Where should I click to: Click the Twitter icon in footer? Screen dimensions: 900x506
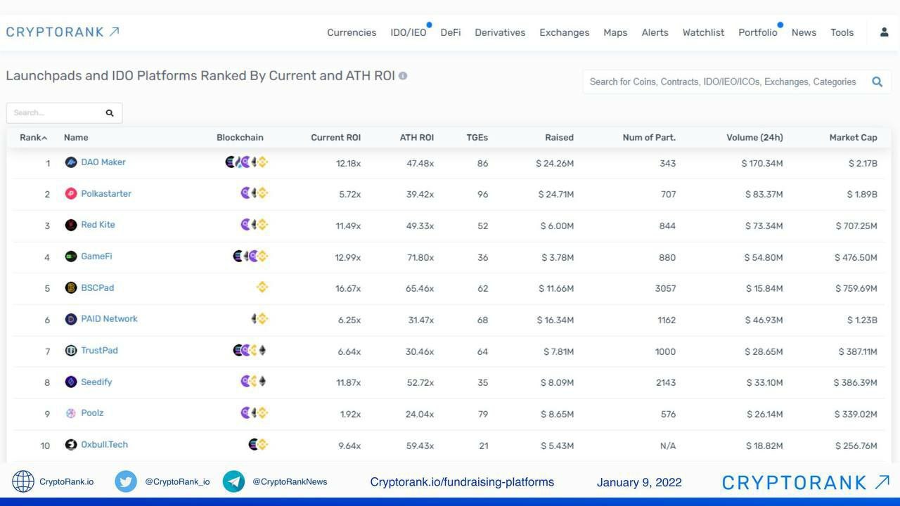point(126,481)
